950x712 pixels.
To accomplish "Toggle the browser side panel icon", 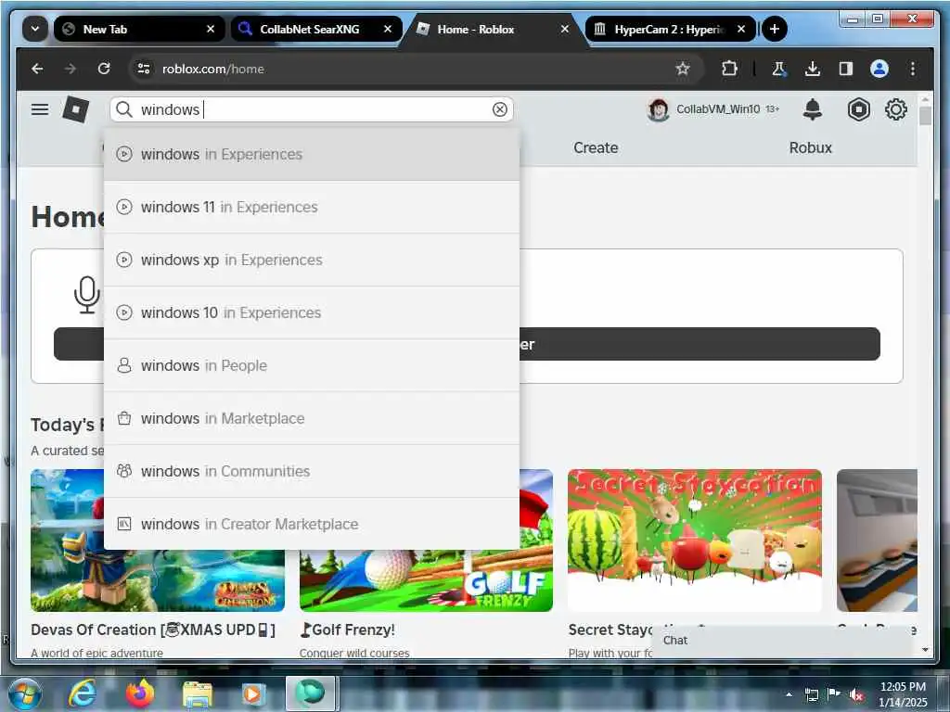I will tap(846, 69).
